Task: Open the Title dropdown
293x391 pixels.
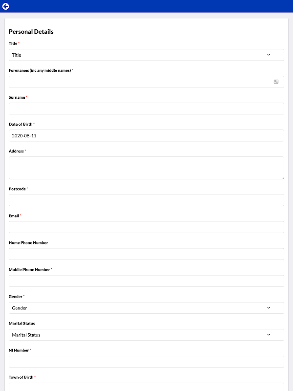Action: pos(146,55)
